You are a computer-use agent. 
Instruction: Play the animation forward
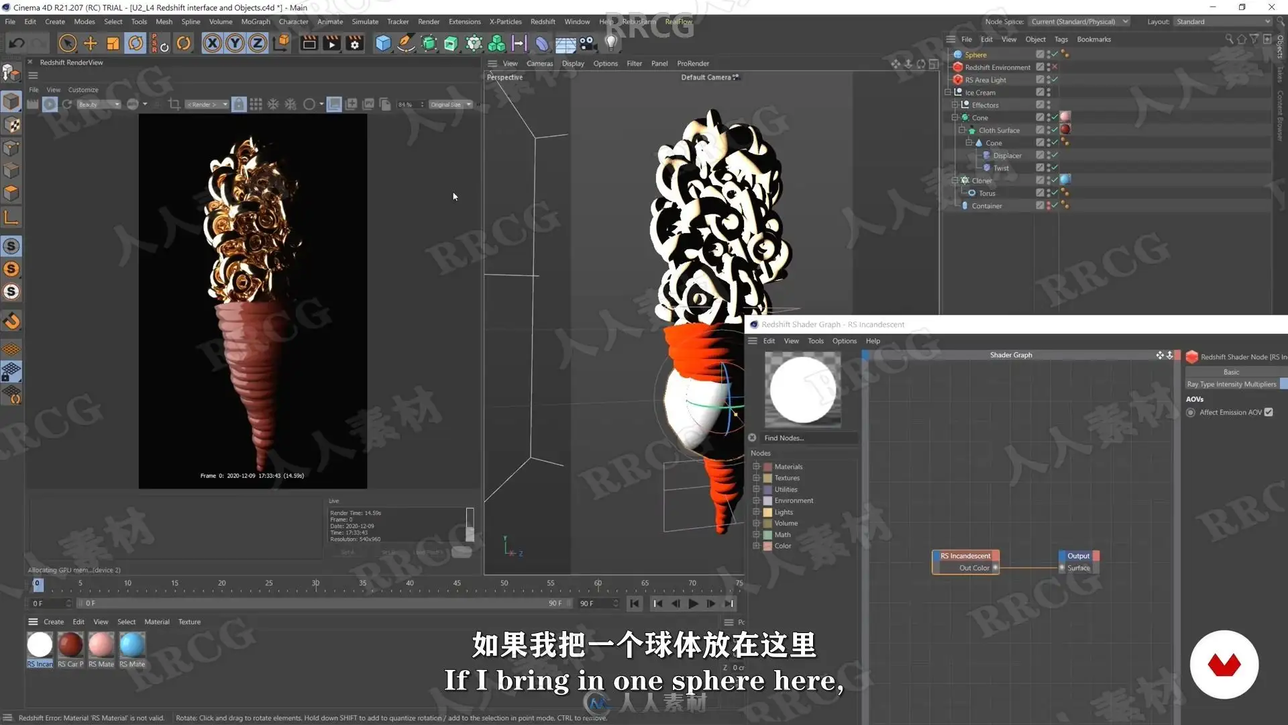point(693,603)
